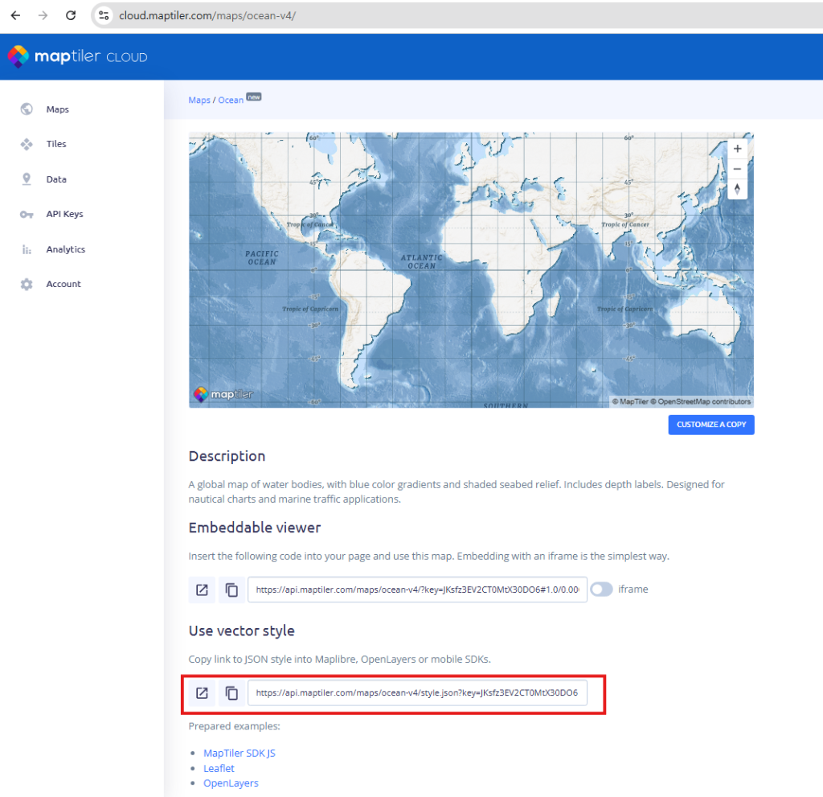Open embeddable viewer URL in new tab
Screen dimensions: 823x797
point(202,590)
